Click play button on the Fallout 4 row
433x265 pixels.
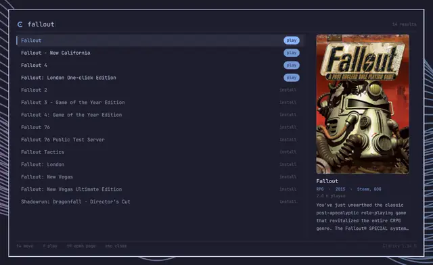(x=292, y=65)
